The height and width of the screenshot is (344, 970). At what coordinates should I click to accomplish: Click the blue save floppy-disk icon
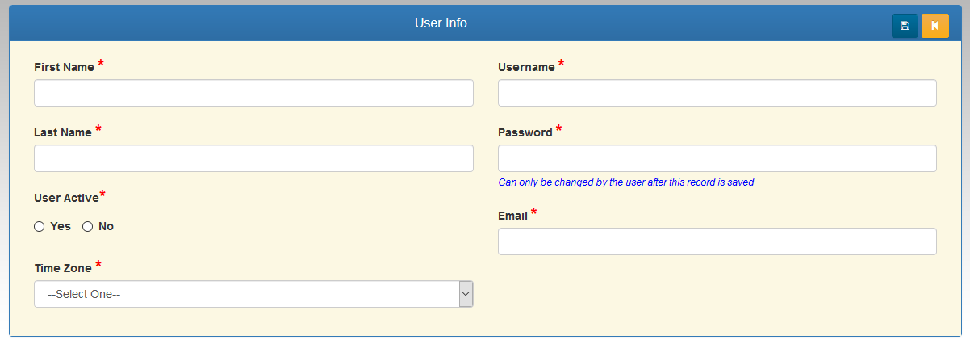tap(905, 26)
